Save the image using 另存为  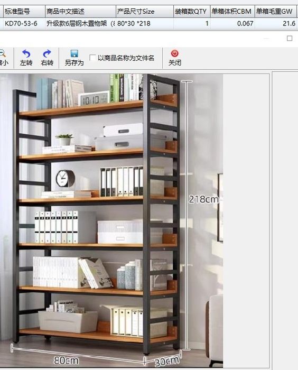(74, 58)
